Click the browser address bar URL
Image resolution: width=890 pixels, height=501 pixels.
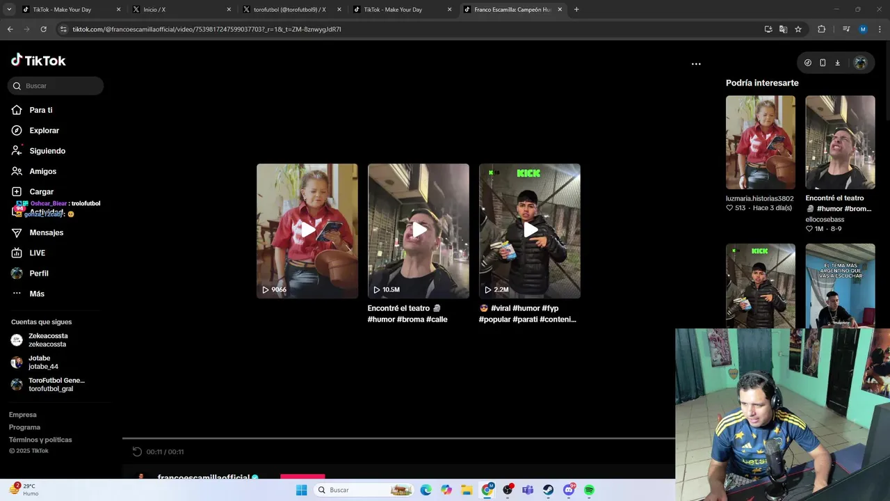pos(207,29)
